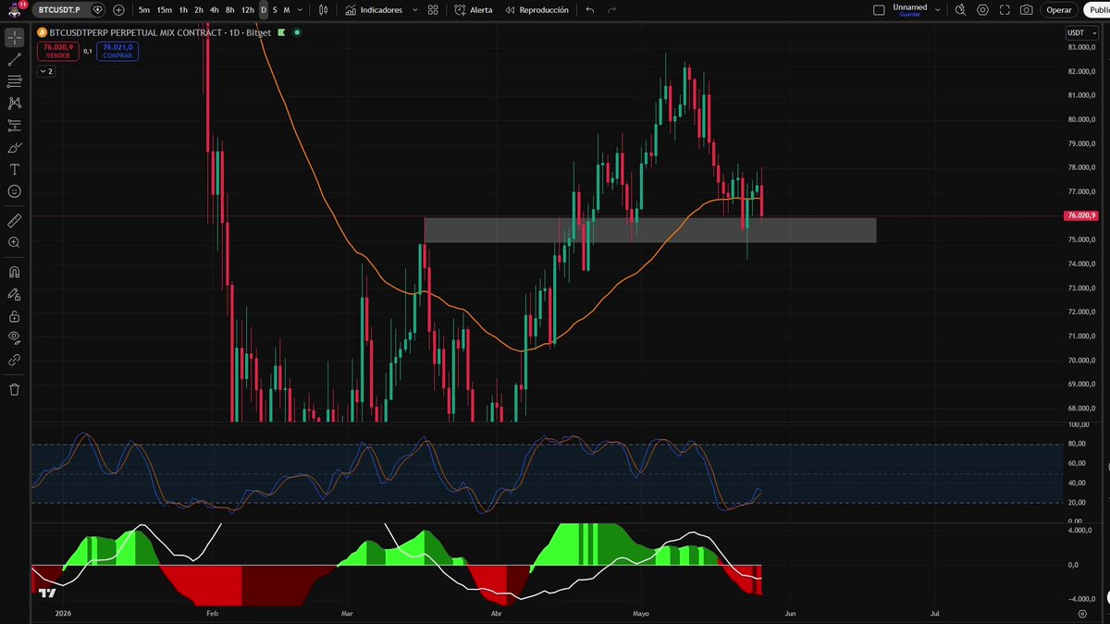Expand the timeframe interval dropdown
1110x624 pixels.
pyautogui.click(x=301, y=10)
